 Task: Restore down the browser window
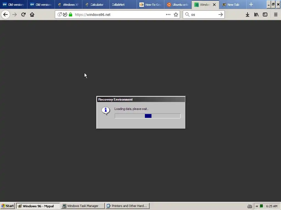[x=273, y=5]
